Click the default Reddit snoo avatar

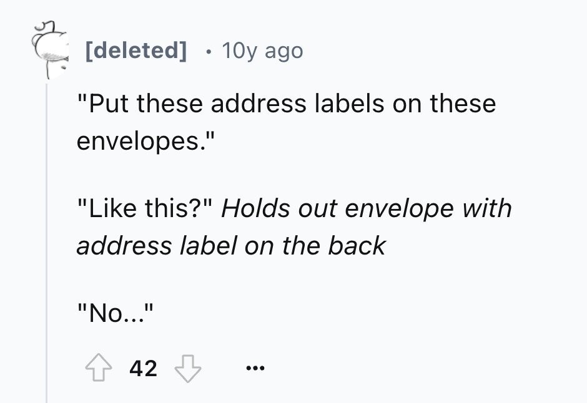tap(51, 50)
